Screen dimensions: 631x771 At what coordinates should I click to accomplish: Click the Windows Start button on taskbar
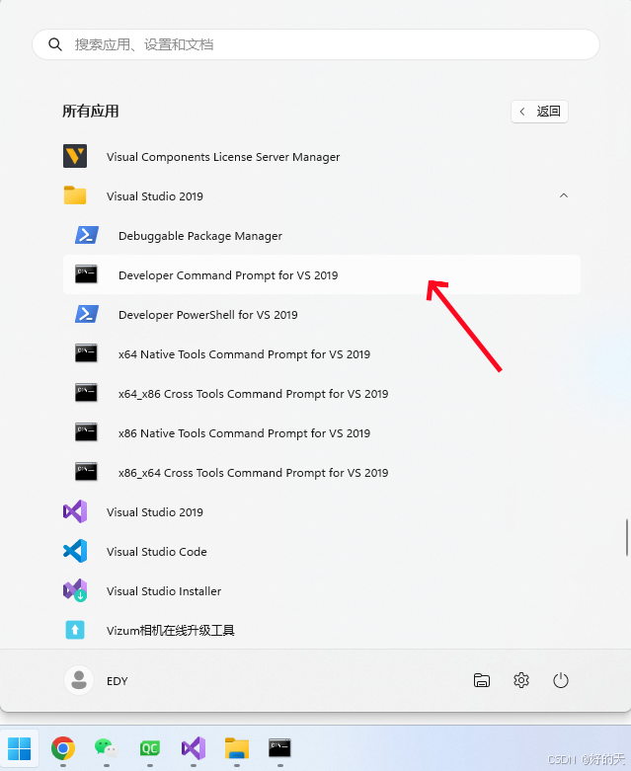(x=20, y=748)
